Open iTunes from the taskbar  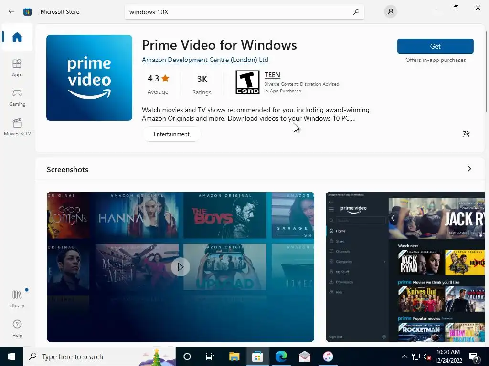click(x=328, y=356)
